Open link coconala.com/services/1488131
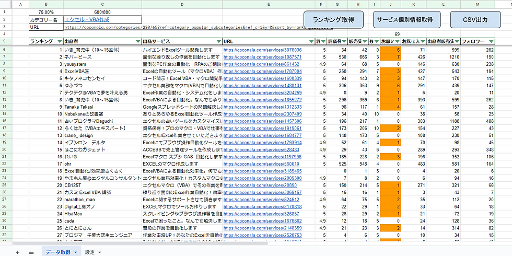The height and width of the screenshot is (256, 512). tap(262, 86)
